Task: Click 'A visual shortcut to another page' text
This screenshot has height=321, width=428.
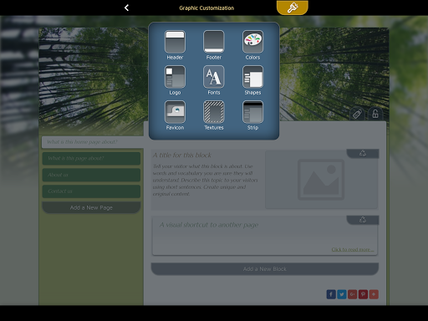Action: click(209, 225)
